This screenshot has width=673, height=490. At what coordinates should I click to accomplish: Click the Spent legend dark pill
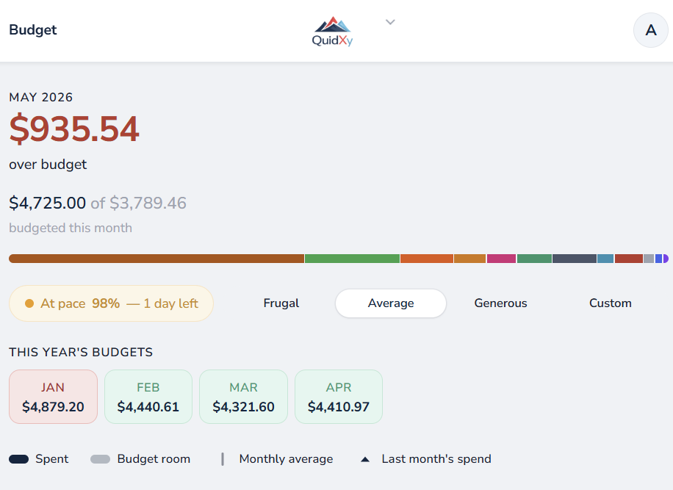pos(19,459)
